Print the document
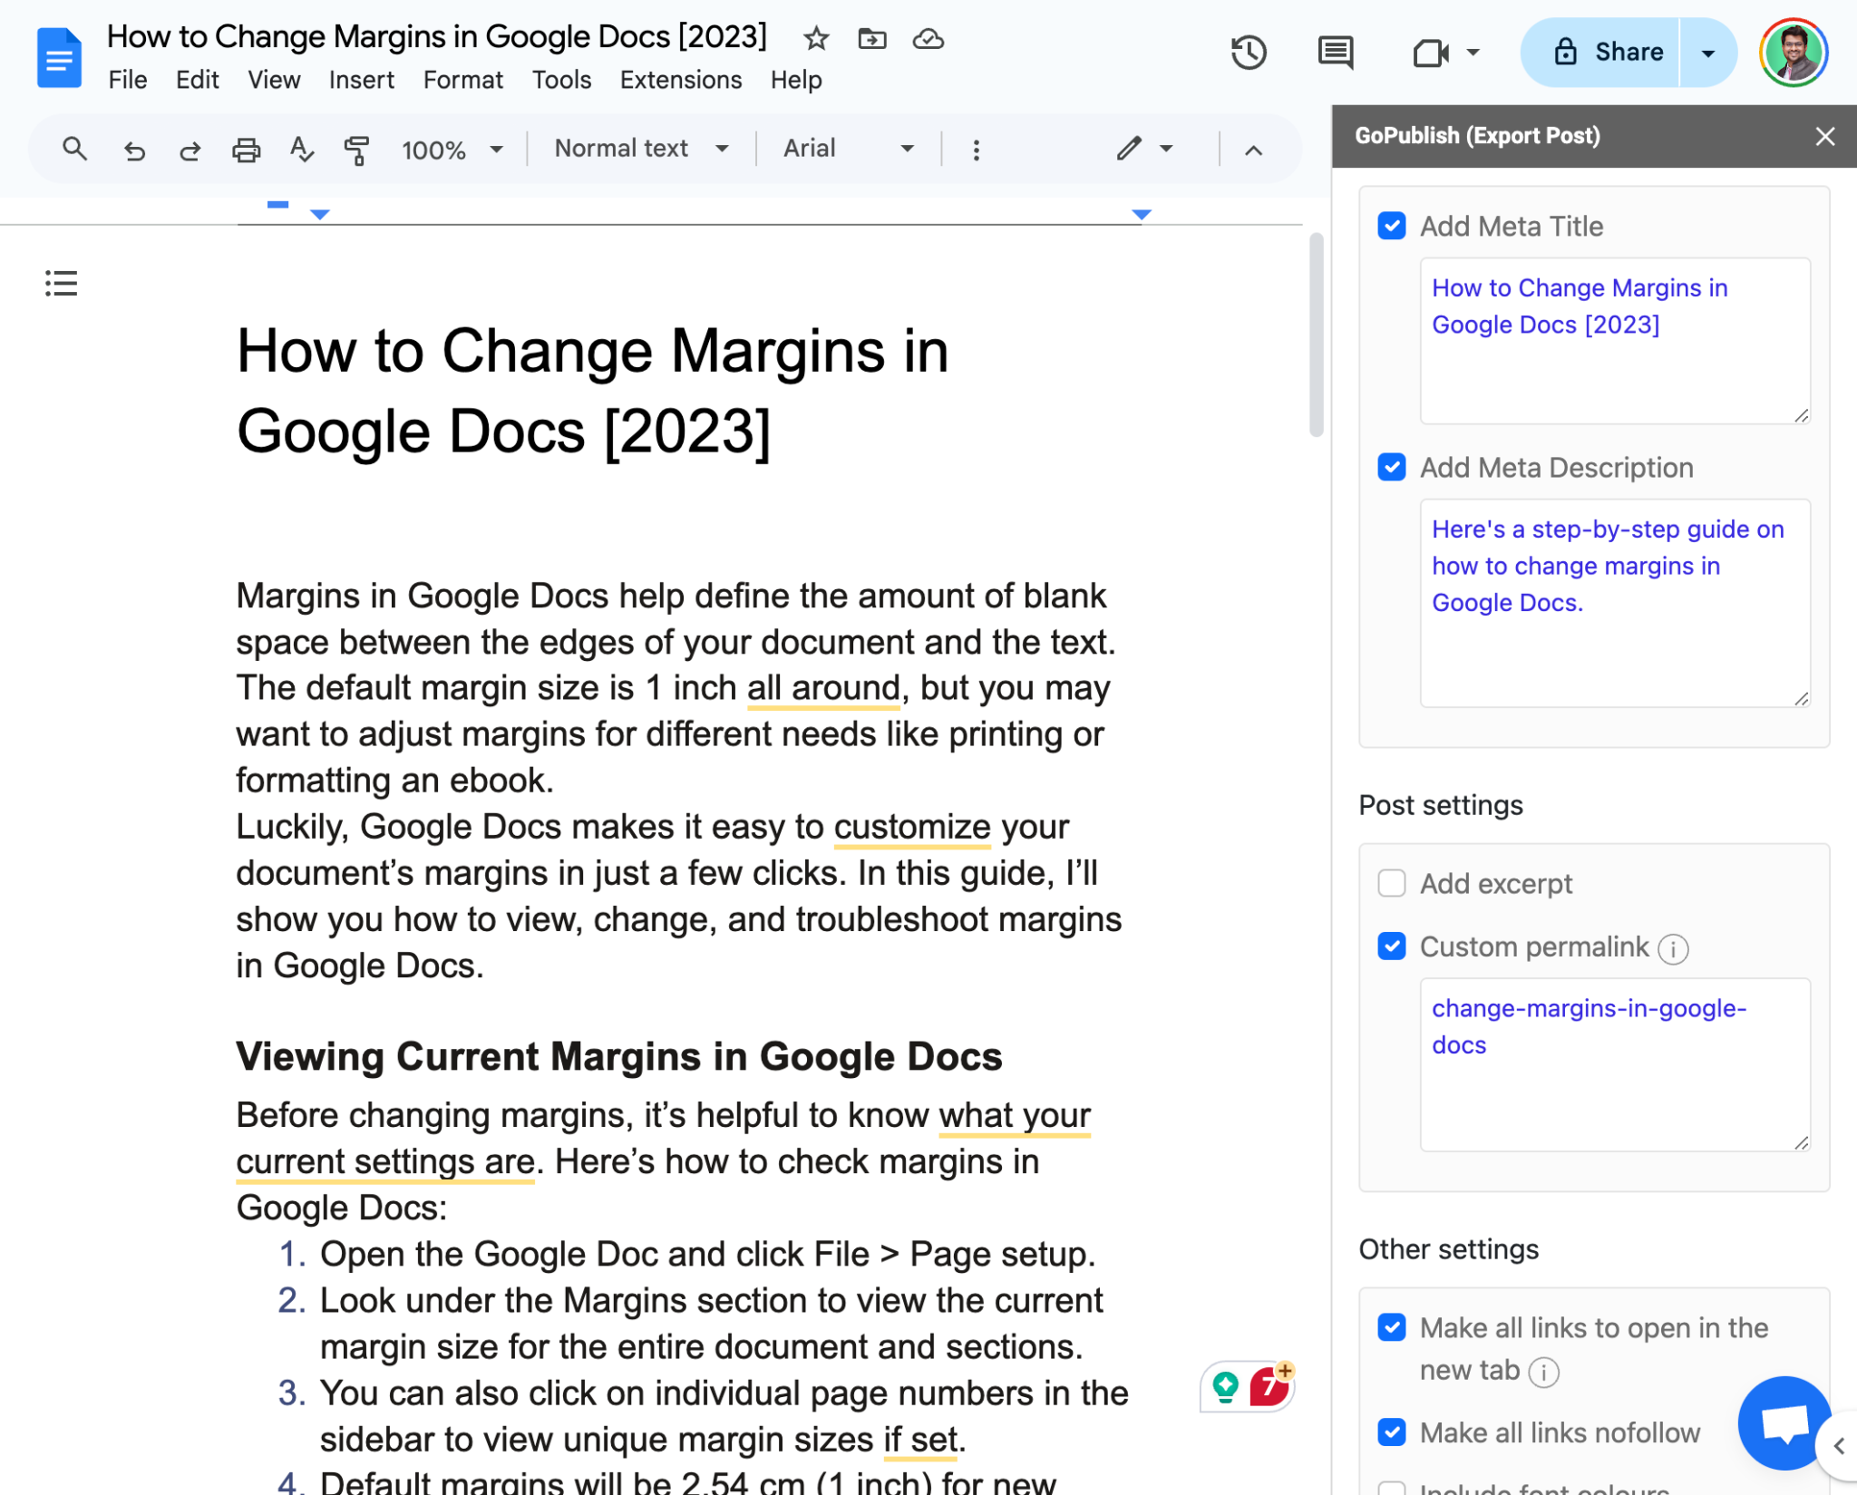This screenshot has height=1495, width=1857. pyautogui.click(x=246, y=149)
